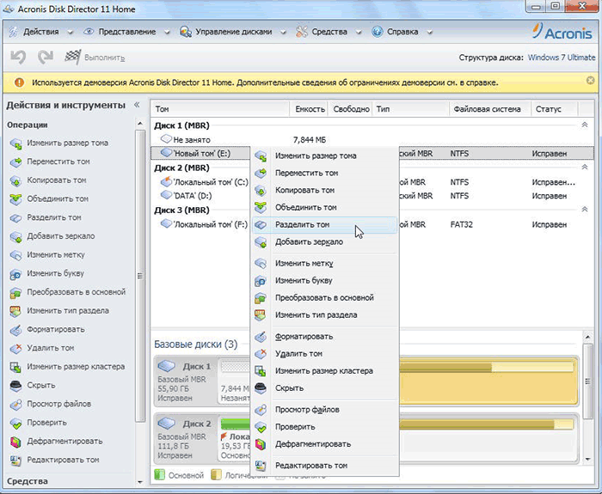Click the Redo arrow icon in toolbar
This screenshot has height=494, width=602.
tap(46, 58)
